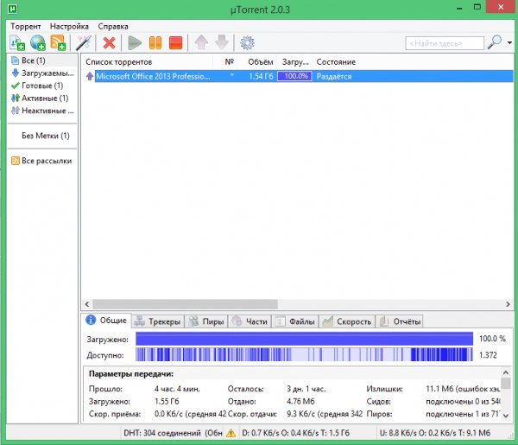Click the Add Torrent toolbar icon
518x445 pixels.
(17, 43)
